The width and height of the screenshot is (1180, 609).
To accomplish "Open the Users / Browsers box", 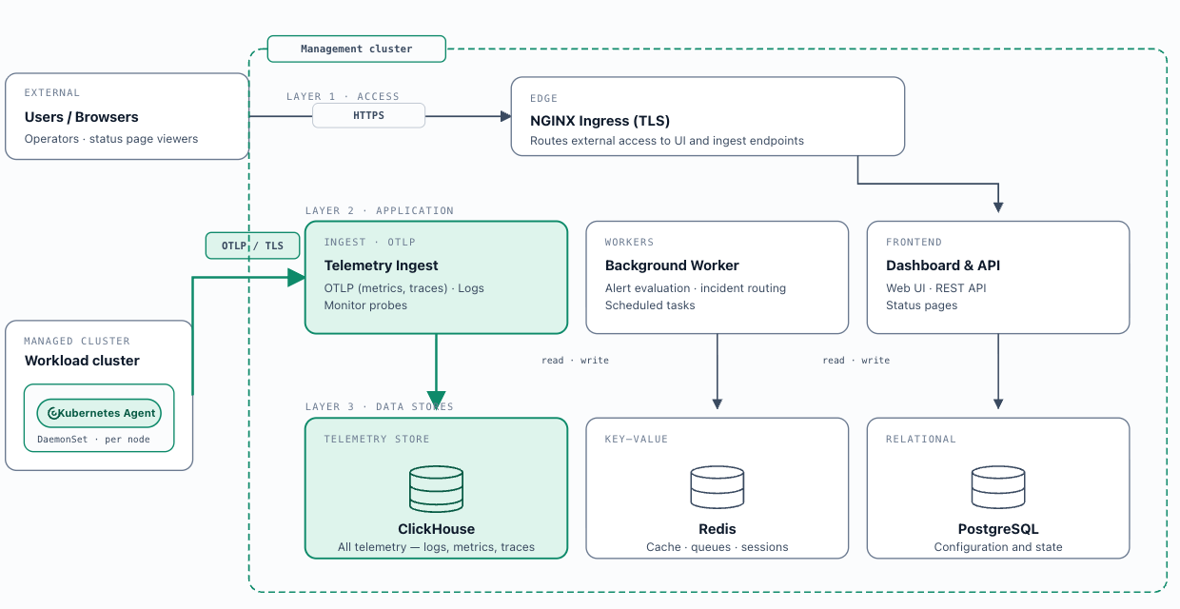I will [127, 116].
